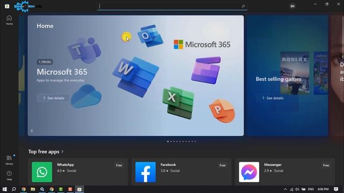The image size is (344, 193).
Task: Click Facebook's 3.8 star Social rating
Action: 170,170
